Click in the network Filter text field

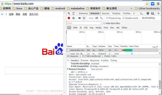(x=84, y=23)
